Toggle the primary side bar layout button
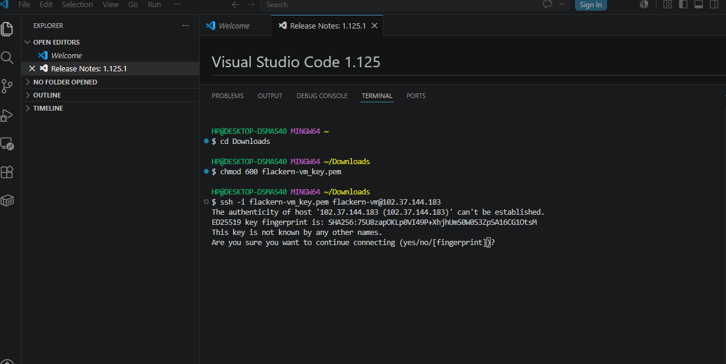 click(683, 5)
